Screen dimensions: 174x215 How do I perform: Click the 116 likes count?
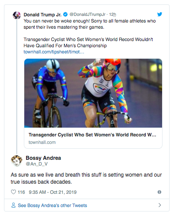pos(21,192)
